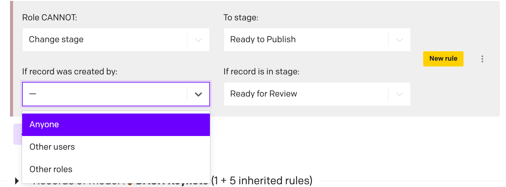Click the "Role CANNOT:" label

pos(49,18)
